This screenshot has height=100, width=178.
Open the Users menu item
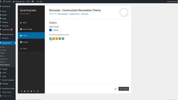pyautogui.click(x=4, y=73)
